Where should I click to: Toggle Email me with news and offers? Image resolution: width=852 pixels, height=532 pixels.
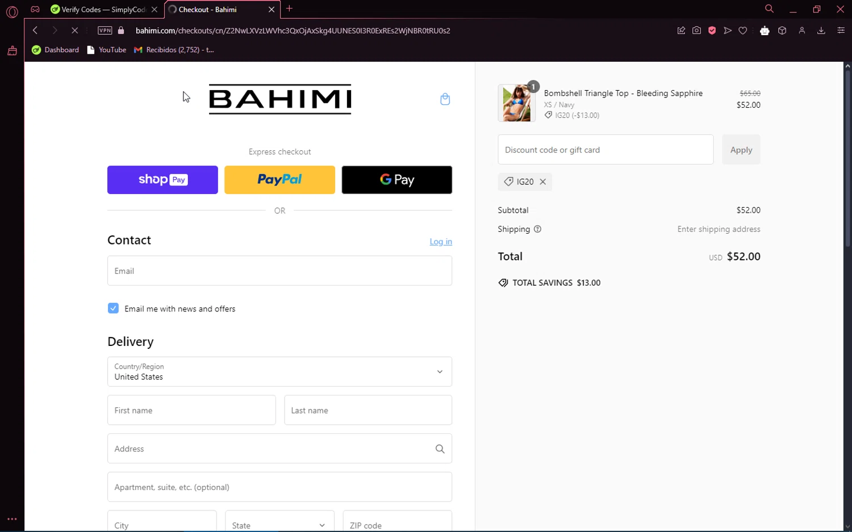click(113, 309)
